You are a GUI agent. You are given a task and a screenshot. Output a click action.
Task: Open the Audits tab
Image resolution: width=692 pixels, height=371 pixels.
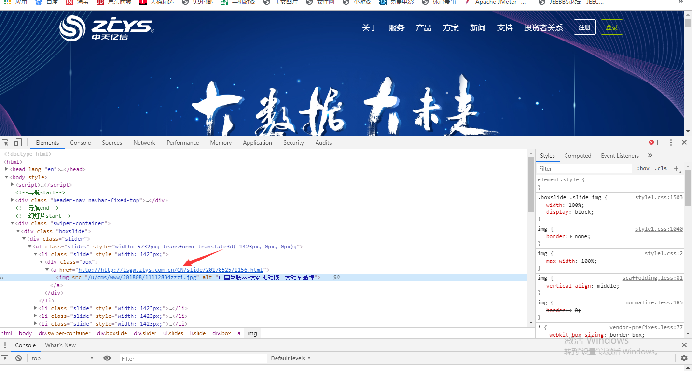[x=323, y=143]
